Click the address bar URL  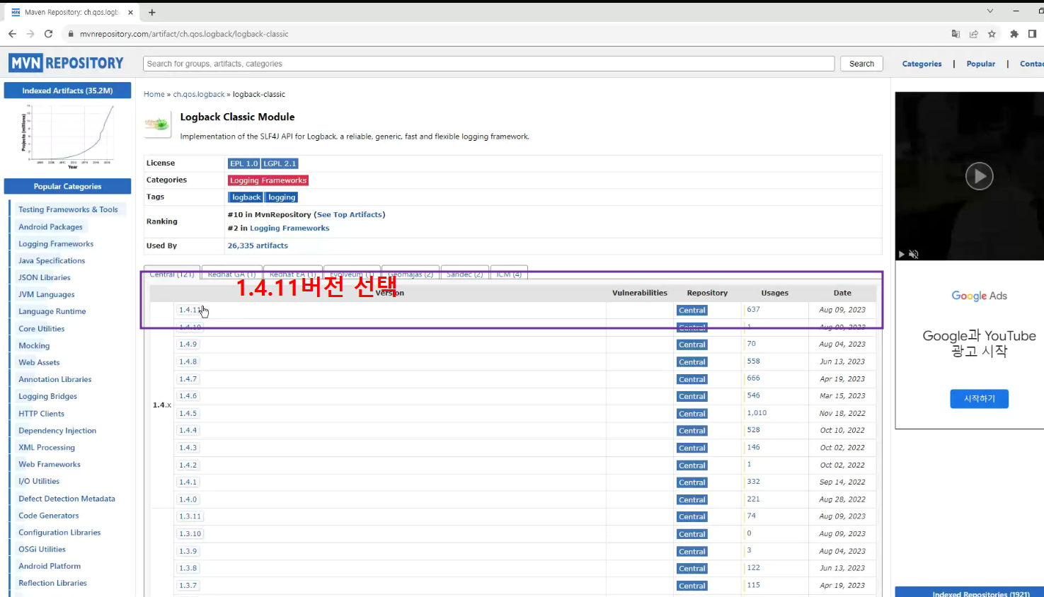coord(184,34)
